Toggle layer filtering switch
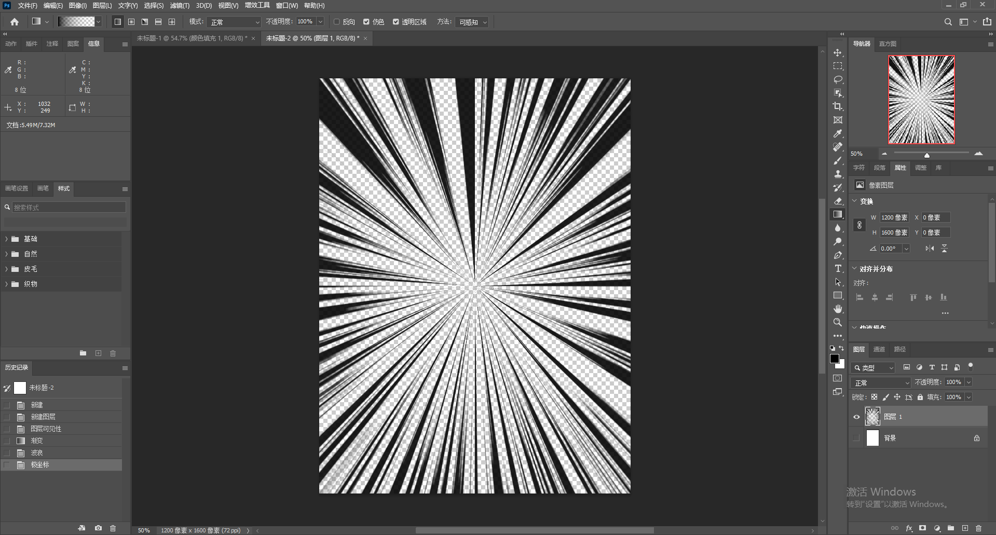This screenshot has height=535, width=996. coord(971,366)
